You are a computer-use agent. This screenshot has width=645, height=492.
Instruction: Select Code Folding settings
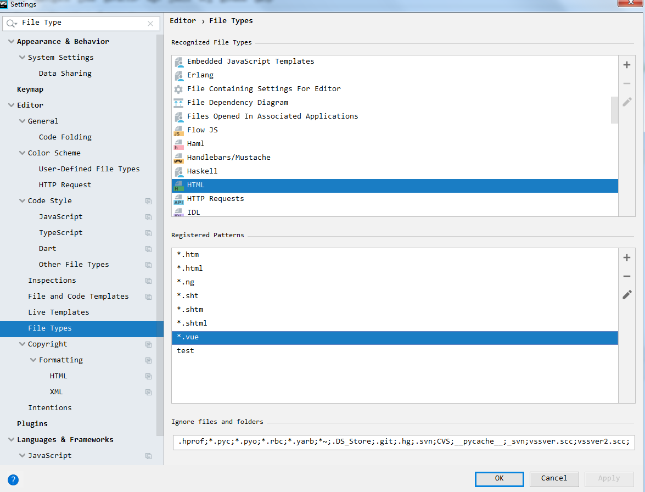[65, 137]
